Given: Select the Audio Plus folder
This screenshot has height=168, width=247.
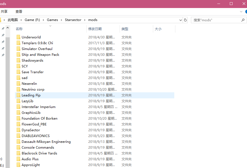Looking at the screenshot, I should [30, 159].
